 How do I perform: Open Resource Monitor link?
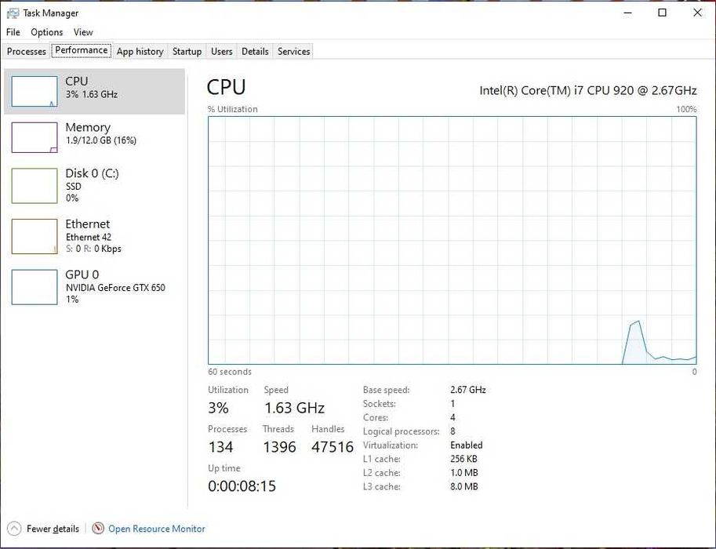[x=157, y=529]
